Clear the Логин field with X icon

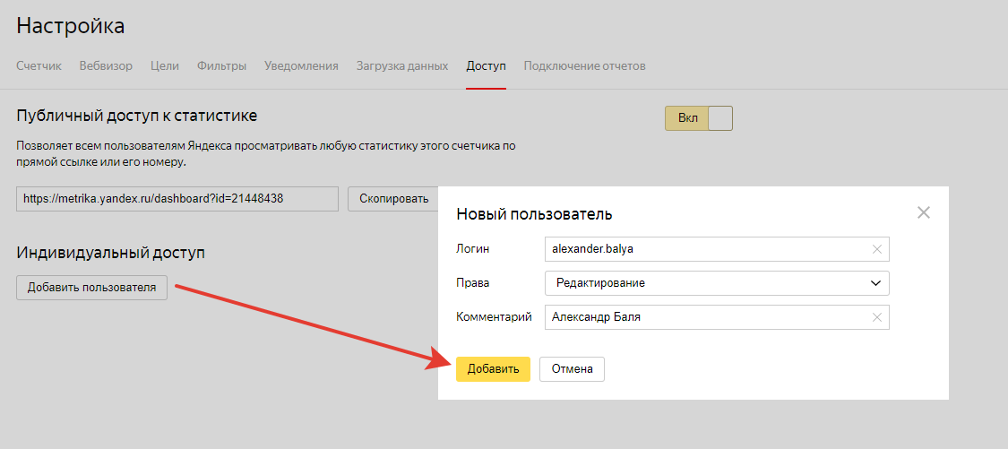tap(877, 249)
